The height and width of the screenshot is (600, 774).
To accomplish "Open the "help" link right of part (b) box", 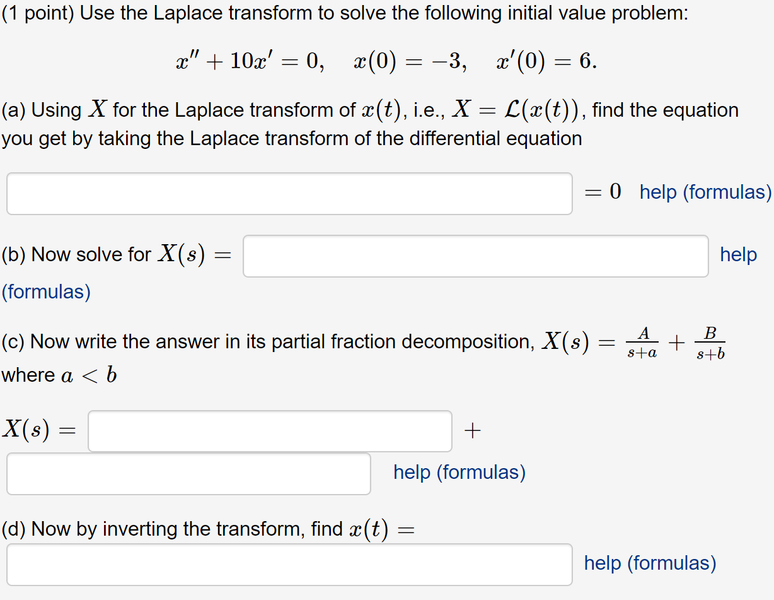I will (739, 255).
